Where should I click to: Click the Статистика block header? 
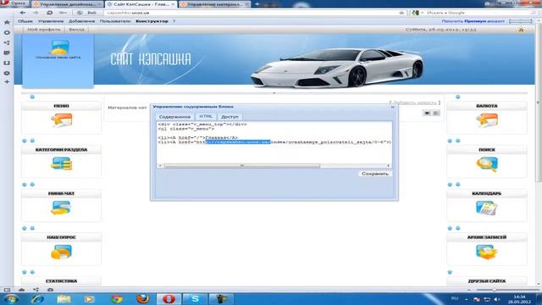(61, 281)
